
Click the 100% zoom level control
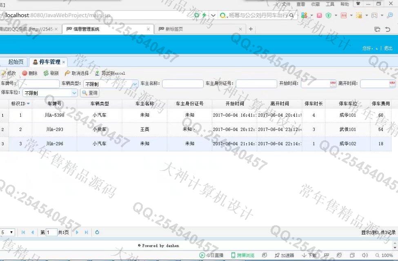tap(384, 255)
